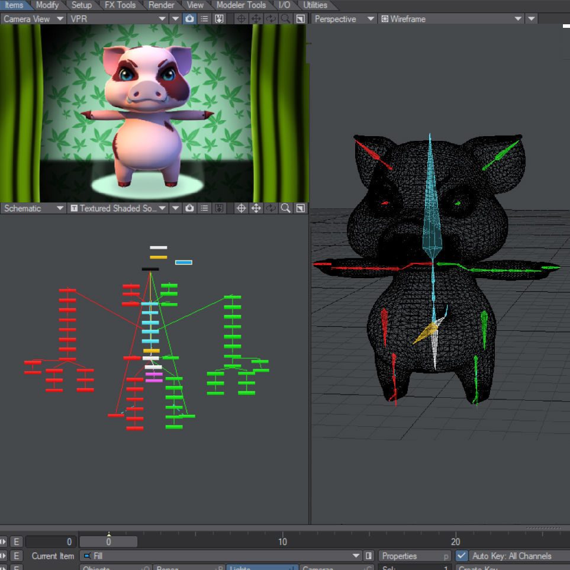Switch to the View tab
The image size is (570, 570).
[195, 5]
